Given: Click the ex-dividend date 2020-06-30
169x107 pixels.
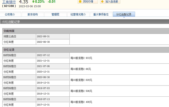Looking at the screenshot, I should click(x=43, y=77).
